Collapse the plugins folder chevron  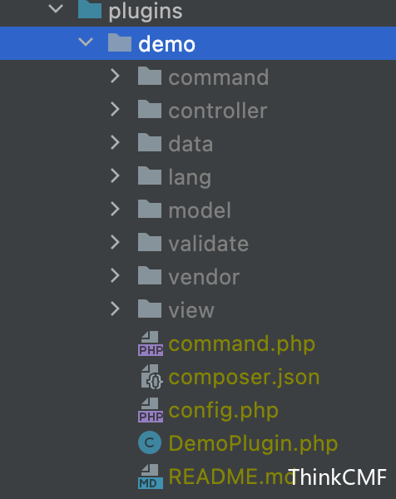[x=56, y=8]
